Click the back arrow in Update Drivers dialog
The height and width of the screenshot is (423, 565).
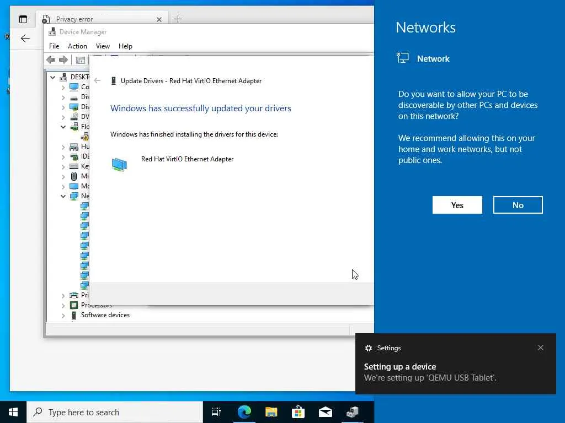pos(97,80)
